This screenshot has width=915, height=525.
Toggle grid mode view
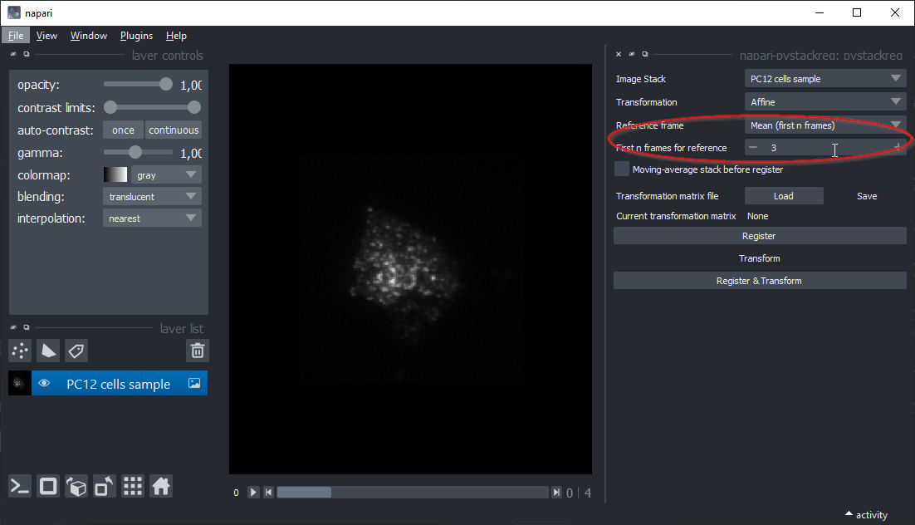click(x=133, y=487)
